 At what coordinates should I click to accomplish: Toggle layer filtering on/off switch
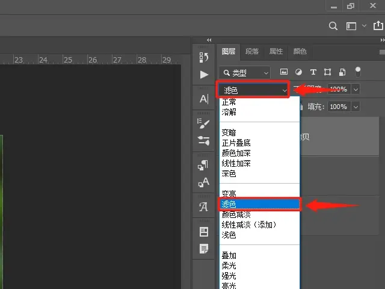(x=357, y=72)
